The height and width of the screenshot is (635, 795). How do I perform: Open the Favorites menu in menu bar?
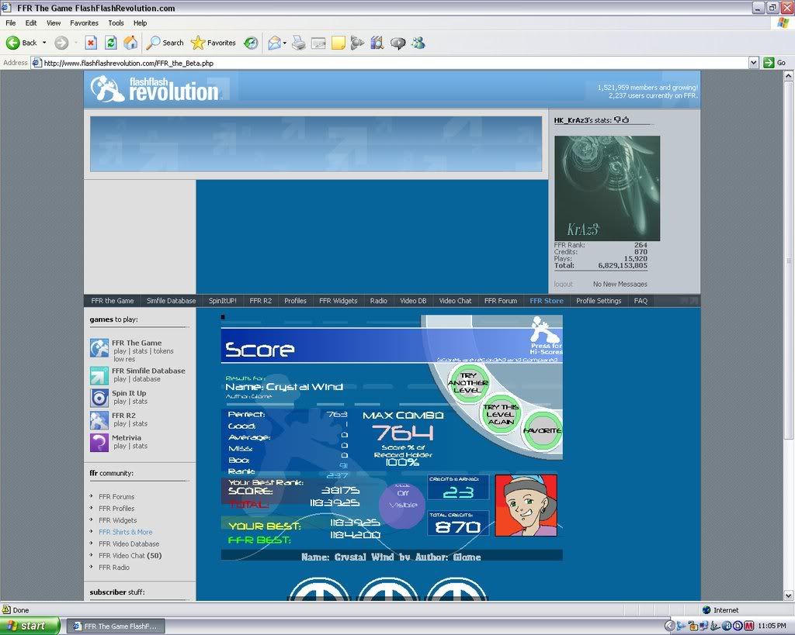click(84, 23)
